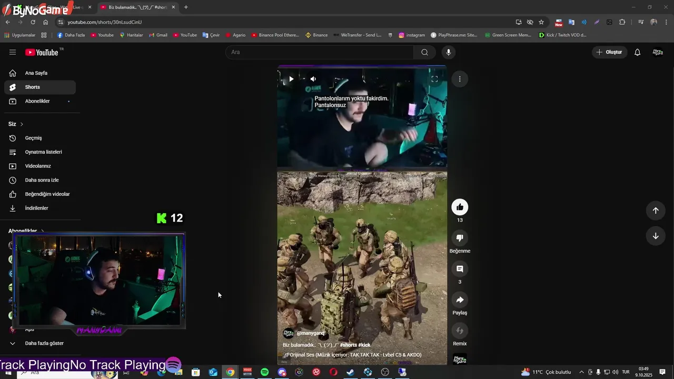674x379 pixels.
Task: Click the #kick hashtag
Action: click(364, 345)
